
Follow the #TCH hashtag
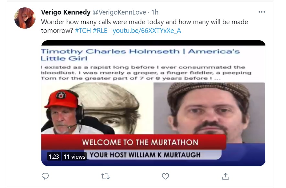[83, 31]
